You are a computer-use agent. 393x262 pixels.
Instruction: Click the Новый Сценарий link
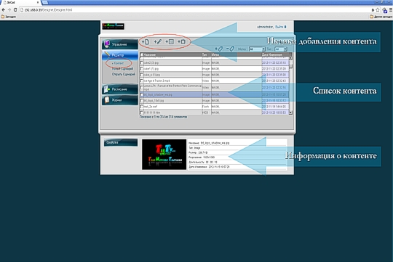tap(122, 69)
